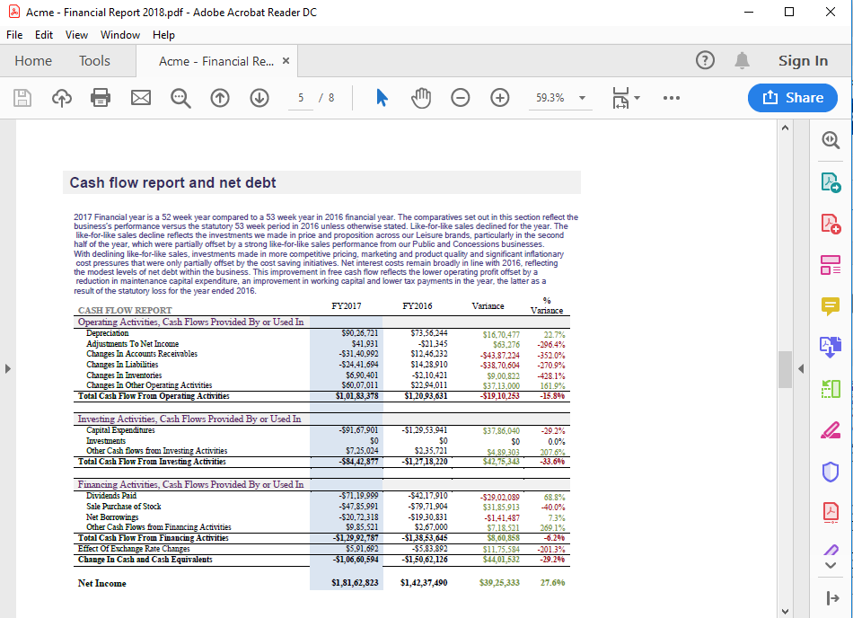Show more tools chevron in right pane
The image size is (853, 618).
click(831, 565)
